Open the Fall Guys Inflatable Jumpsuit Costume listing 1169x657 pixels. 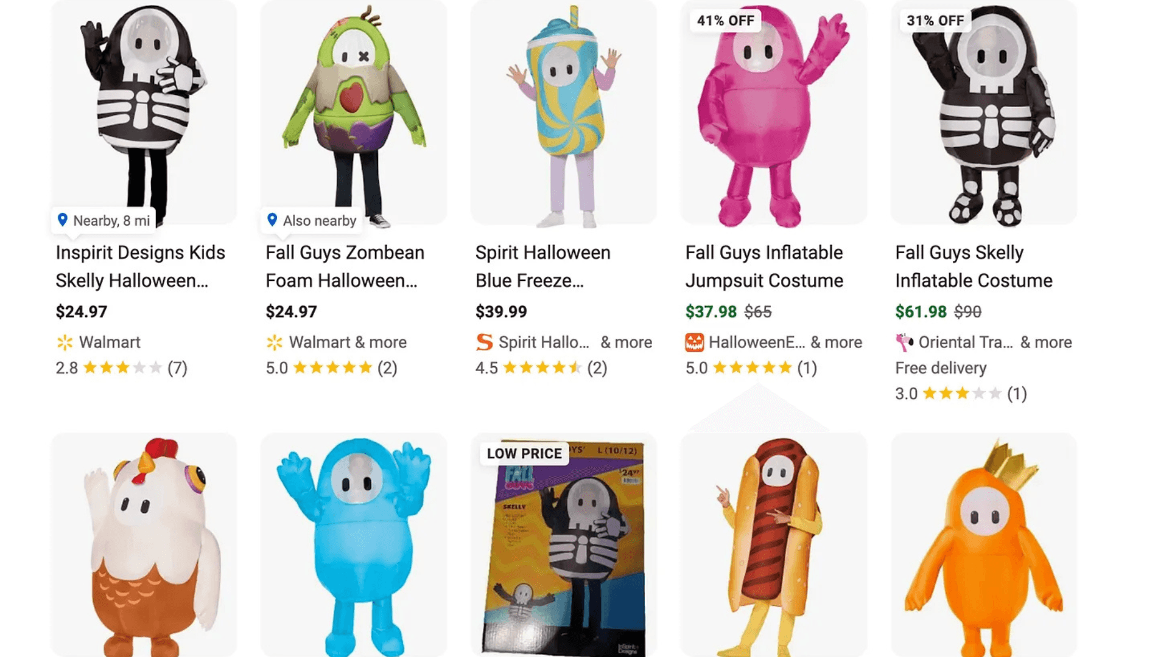764,266
